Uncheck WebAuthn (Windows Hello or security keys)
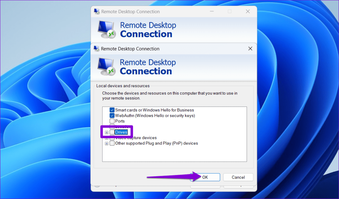The height and width of the screenshot is (199, 339). click(x=112, y=116)
